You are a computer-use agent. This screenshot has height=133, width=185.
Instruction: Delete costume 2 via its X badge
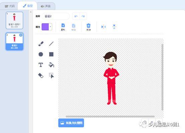21,35
